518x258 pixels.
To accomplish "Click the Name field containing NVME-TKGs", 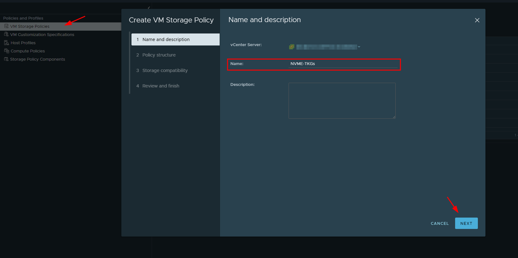I will [x=343, y=64].
